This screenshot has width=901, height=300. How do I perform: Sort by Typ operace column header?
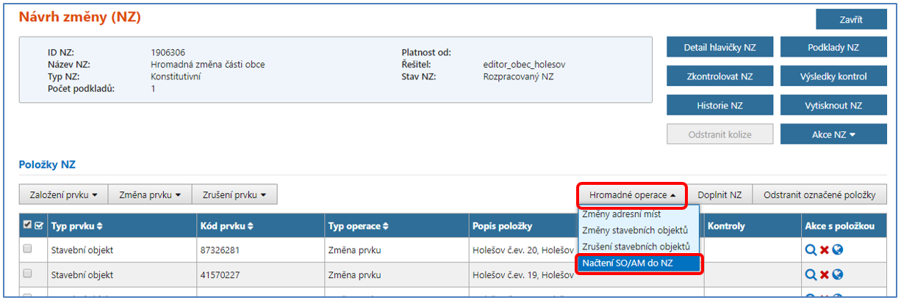385,226
